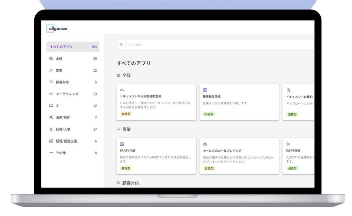Open the ドキュメントの要約 app card

(298, 102)
